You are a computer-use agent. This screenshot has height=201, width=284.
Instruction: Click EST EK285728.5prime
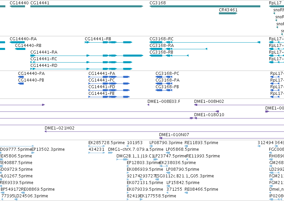(x=106, y=143)
